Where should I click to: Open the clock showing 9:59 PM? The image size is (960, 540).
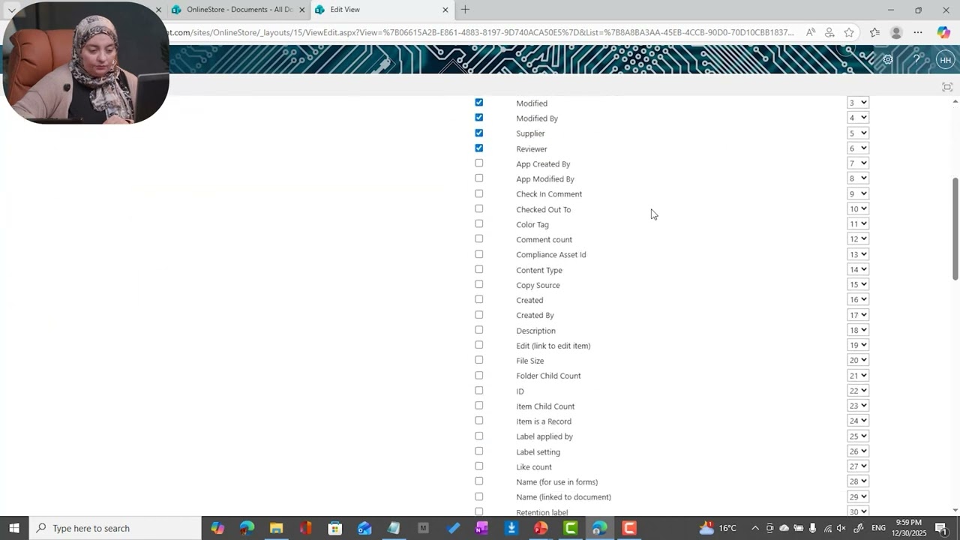coord(908,528)
